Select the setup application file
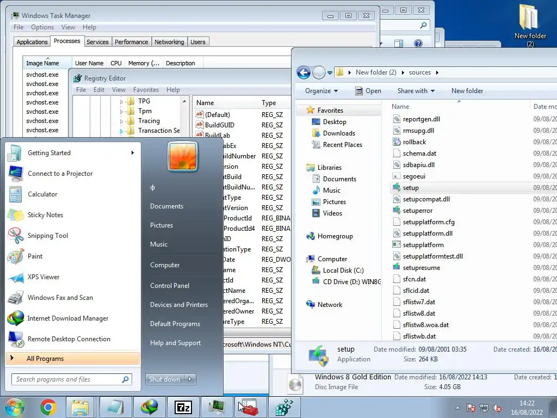 (x=411, y=188)
